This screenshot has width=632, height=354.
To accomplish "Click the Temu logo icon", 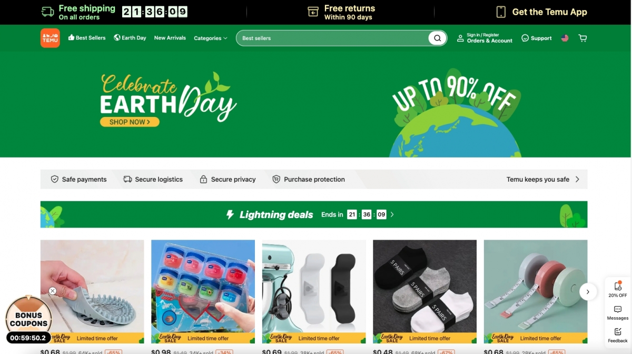I will click(x=50, y=38).
